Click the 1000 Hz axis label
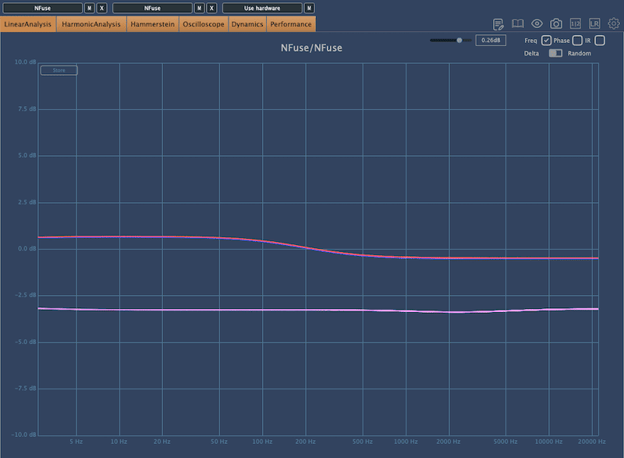Viewport: 624px width, 458px height. (x=406, y=442)
